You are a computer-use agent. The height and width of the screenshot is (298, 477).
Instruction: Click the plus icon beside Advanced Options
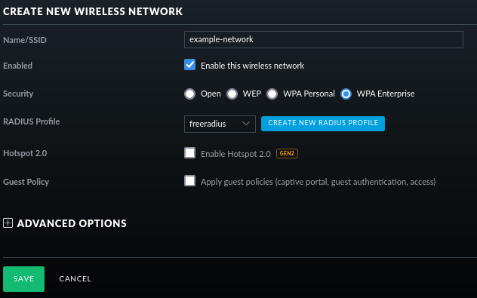[x=8, y=223]
